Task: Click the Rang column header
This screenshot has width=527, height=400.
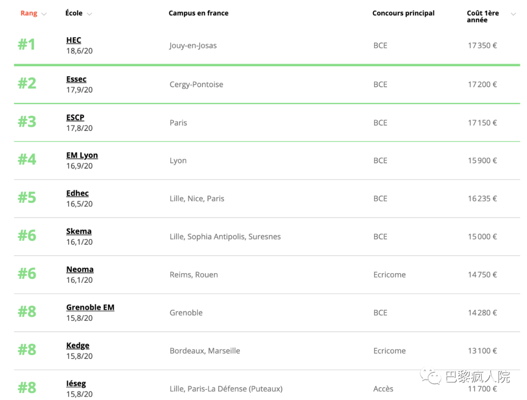Action: tap(29, 13)
